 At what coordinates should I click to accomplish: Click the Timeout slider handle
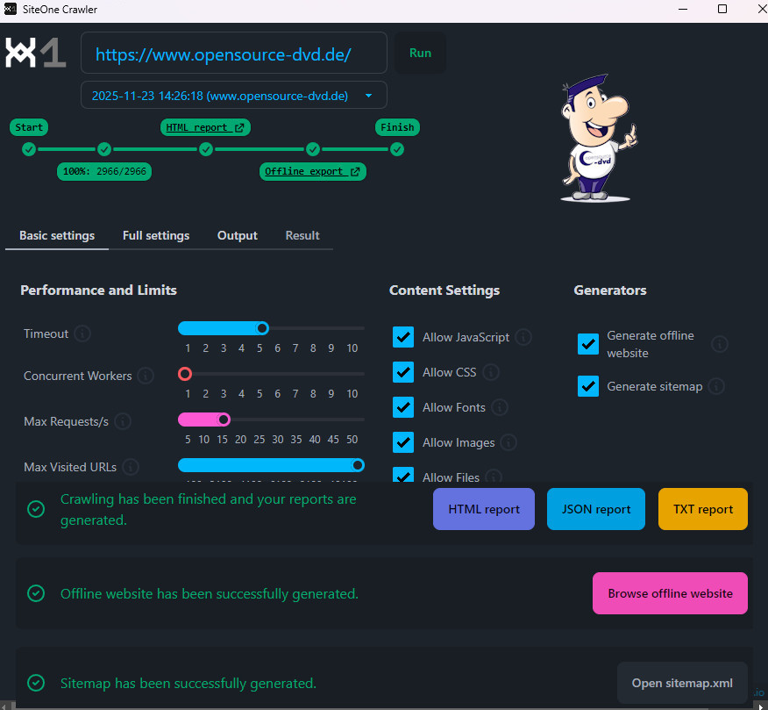[x=262, y=328]
